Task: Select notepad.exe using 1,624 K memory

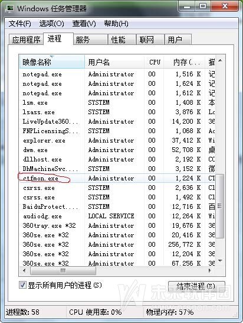Action: (117, 83)
